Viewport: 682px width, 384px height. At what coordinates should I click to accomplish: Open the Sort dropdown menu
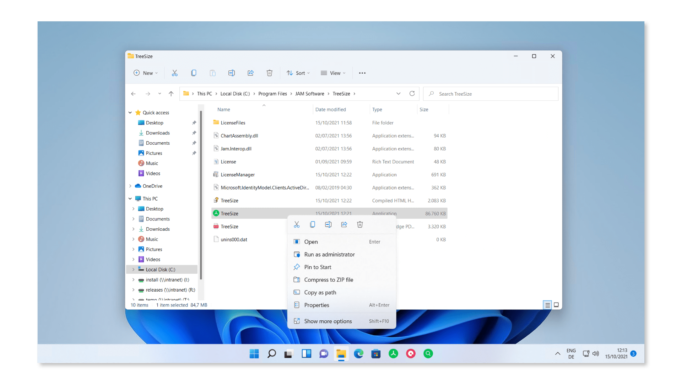click(298, 73)
